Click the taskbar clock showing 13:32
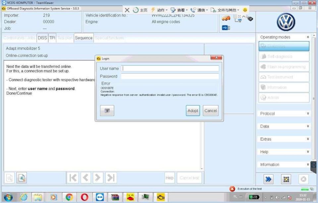 (302, 197)
